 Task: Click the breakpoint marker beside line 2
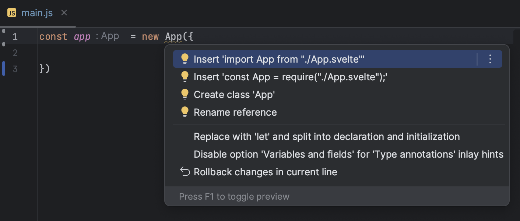click(3, 44)
